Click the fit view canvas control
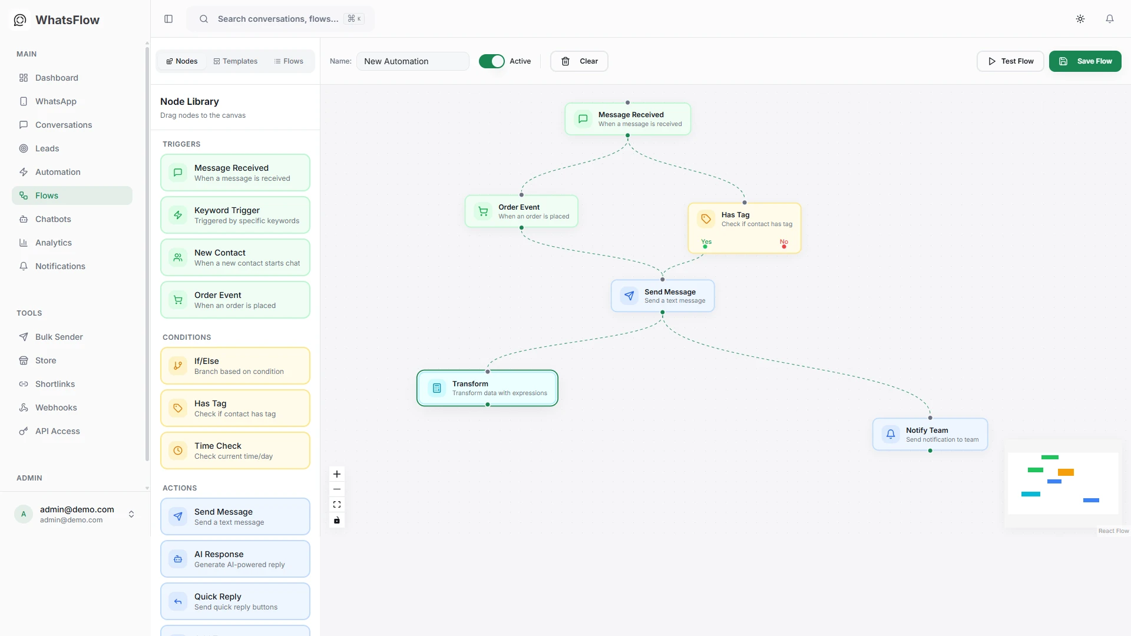Viewport: 1131px width, 636px height. point(337,505)
